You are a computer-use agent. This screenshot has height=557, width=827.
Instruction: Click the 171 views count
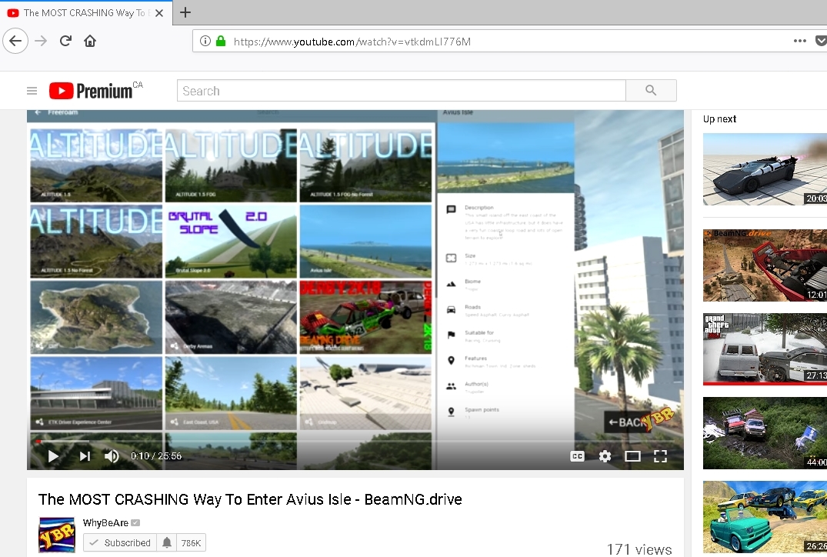point(639,549)
